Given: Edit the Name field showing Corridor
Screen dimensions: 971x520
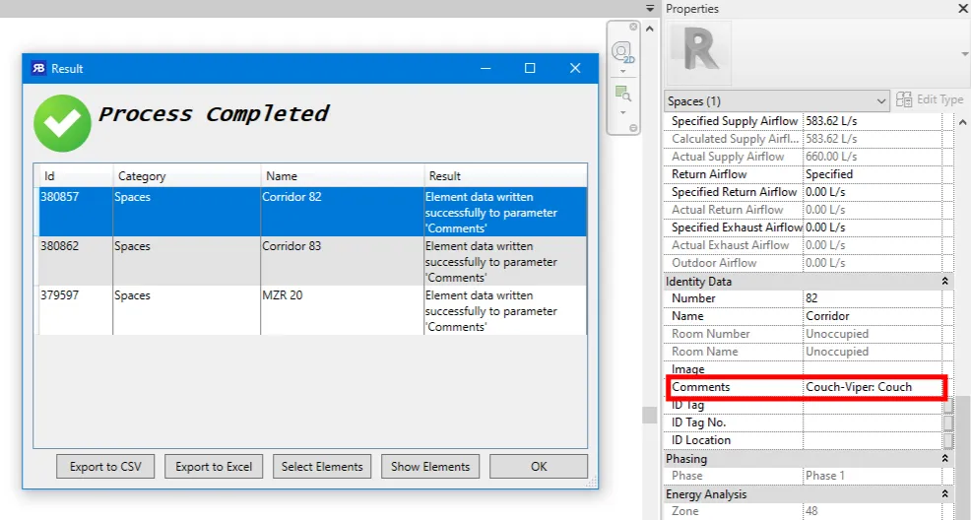Looking at the screenshot, I should point(872,316).
